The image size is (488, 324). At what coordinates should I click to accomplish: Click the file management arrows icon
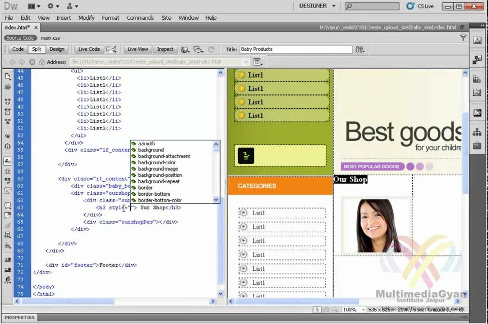click(x=360, y=49)
